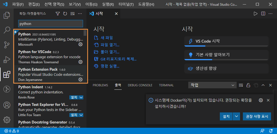277x134 pixels.
Task: Install Python Test Explorer extension
Action: point(74,115)
